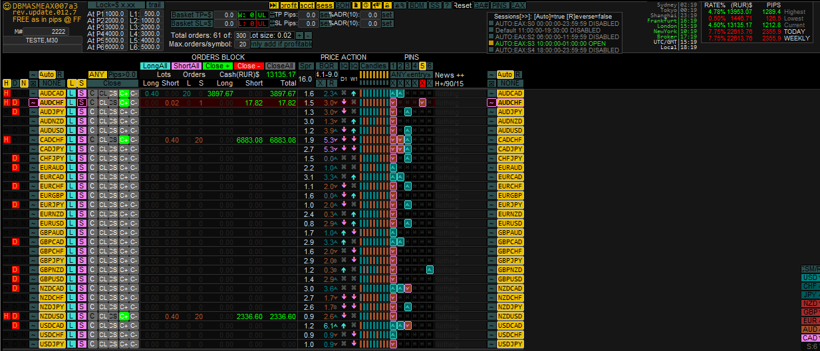Open the Pips>0.0 filter
This screenshot has width=820, height=351.
(x=122, y=74)
